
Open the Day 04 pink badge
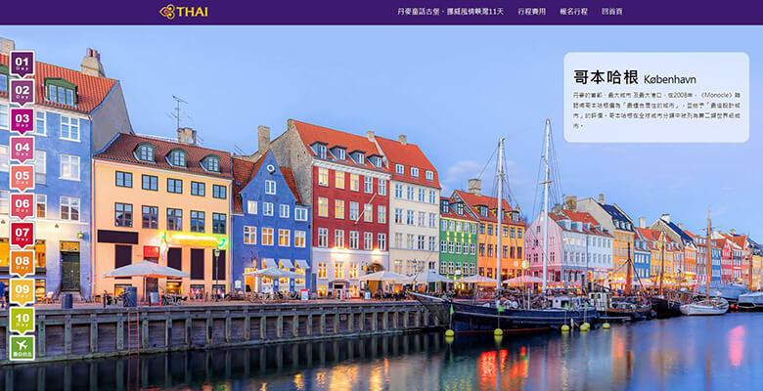(x=22, y=150)
